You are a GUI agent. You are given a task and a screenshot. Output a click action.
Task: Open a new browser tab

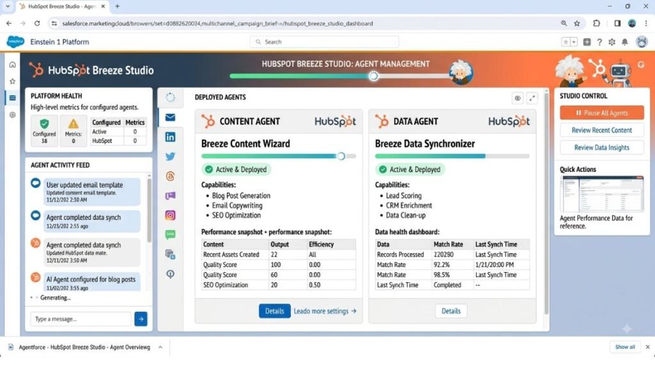118,6
